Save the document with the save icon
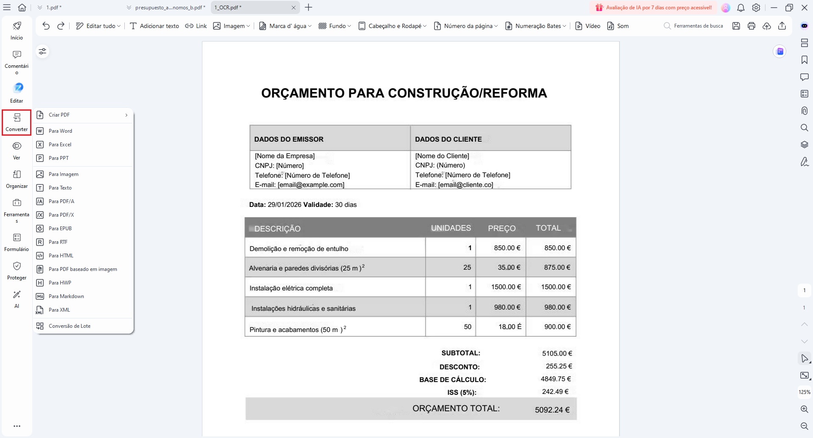Screen dimensions: 813x438 click(x=736, y=26)
